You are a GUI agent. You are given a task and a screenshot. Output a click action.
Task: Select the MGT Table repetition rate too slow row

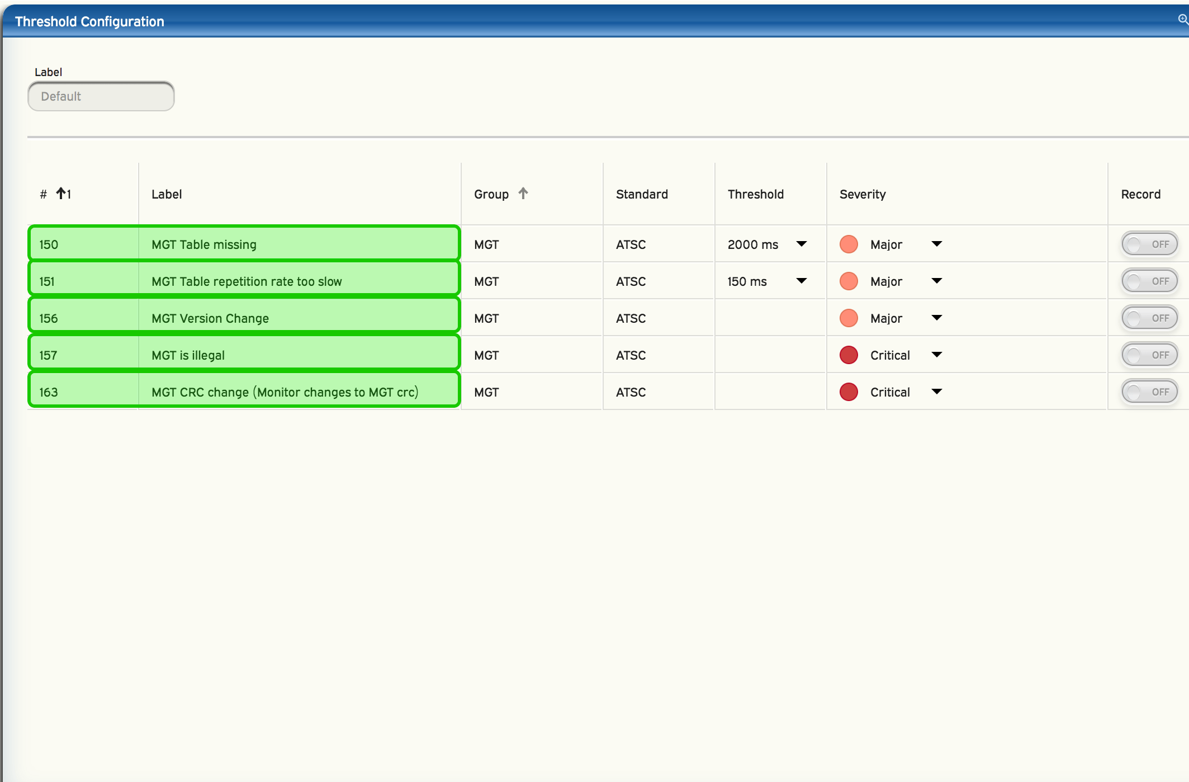246,281
